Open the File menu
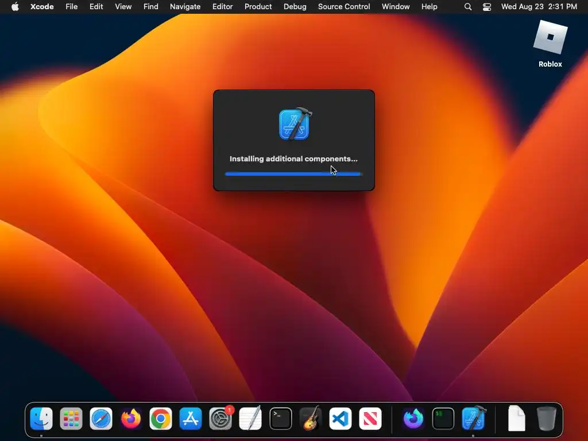Image resolution: width=588 pixels, height=441 pixels. 71,6
